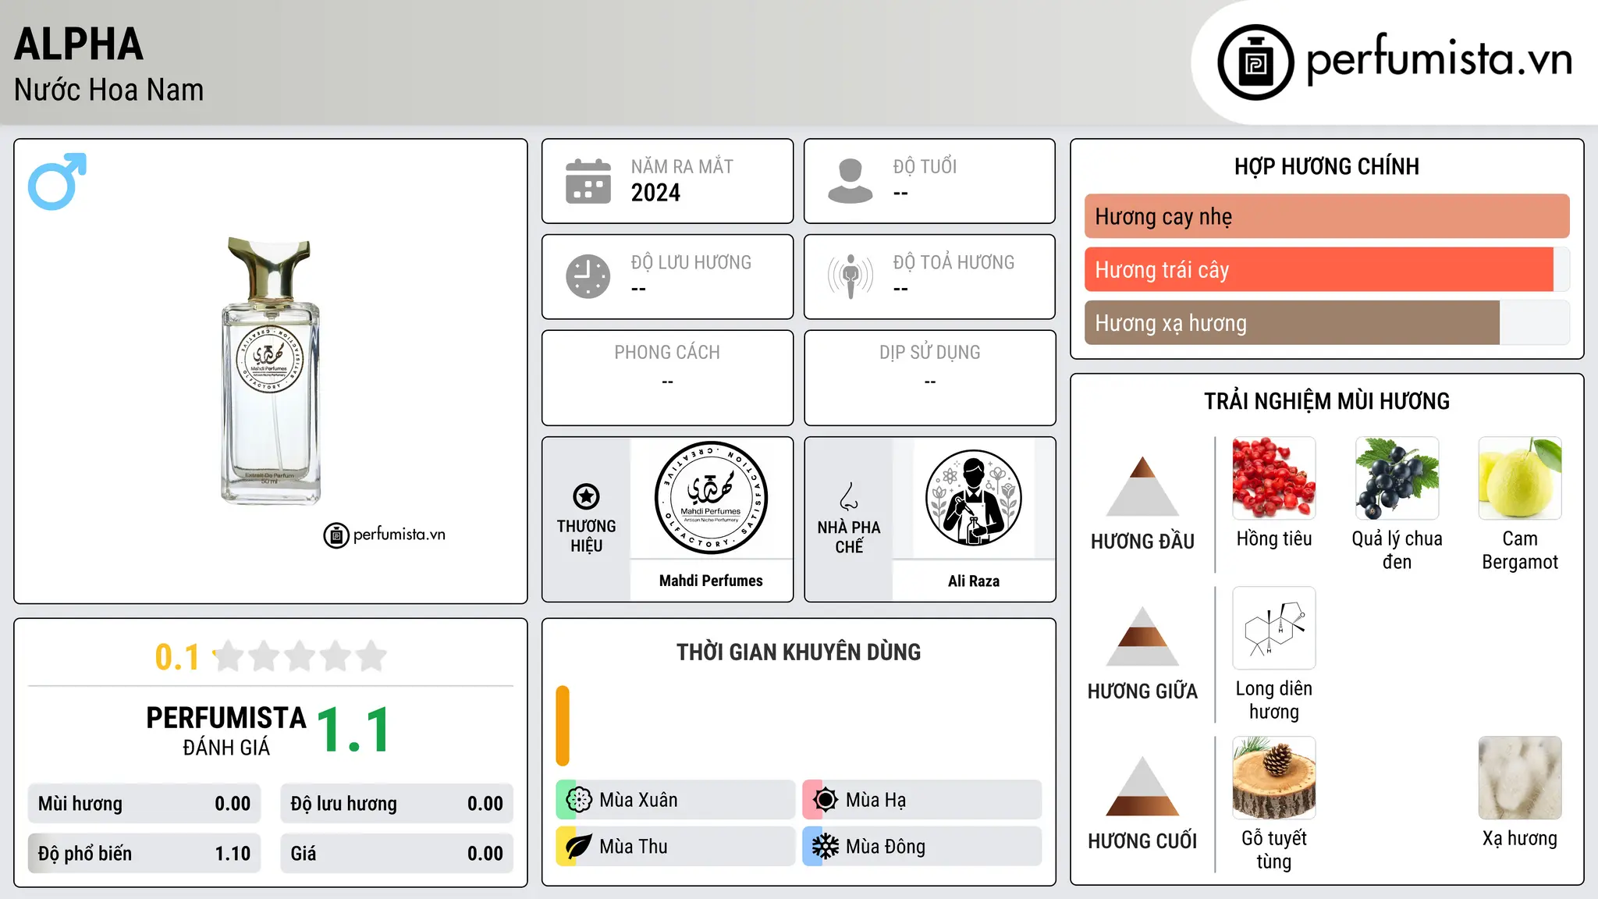Click the Mùa Đông snowflake icon
The width and height of the screenshot is (1598, 899).
(x=826, y=847)
